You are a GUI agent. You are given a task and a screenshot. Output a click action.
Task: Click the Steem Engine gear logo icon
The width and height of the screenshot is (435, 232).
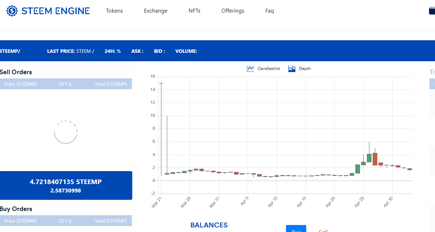[x=12, y=11]
